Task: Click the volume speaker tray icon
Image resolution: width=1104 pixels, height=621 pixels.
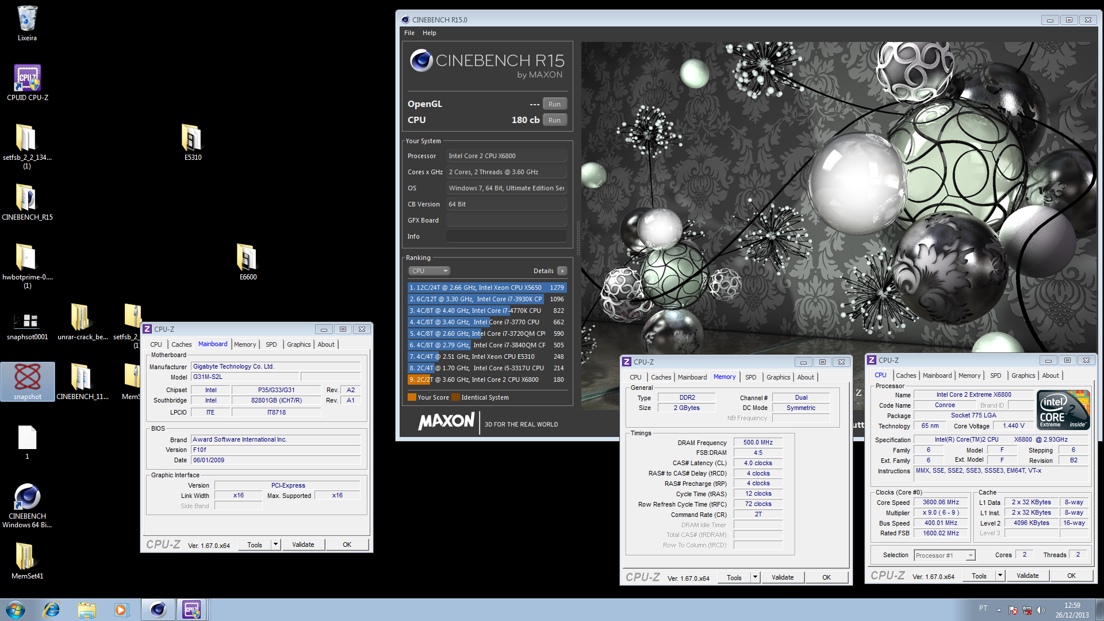Action: pos(1040,610)
